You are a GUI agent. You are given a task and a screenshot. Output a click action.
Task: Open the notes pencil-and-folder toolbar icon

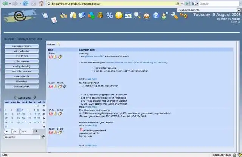point(64,15)
